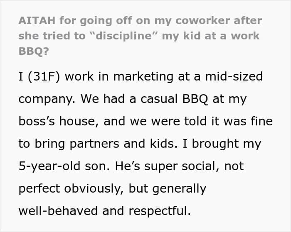Click the word "perfect" in the paragraph

[39, 189]
